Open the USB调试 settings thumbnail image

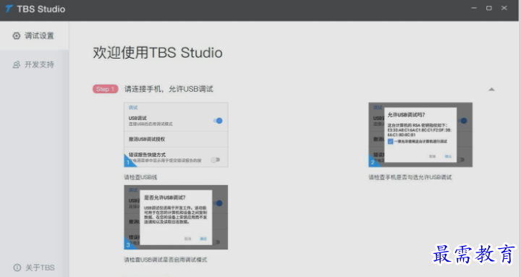(176, 135)
